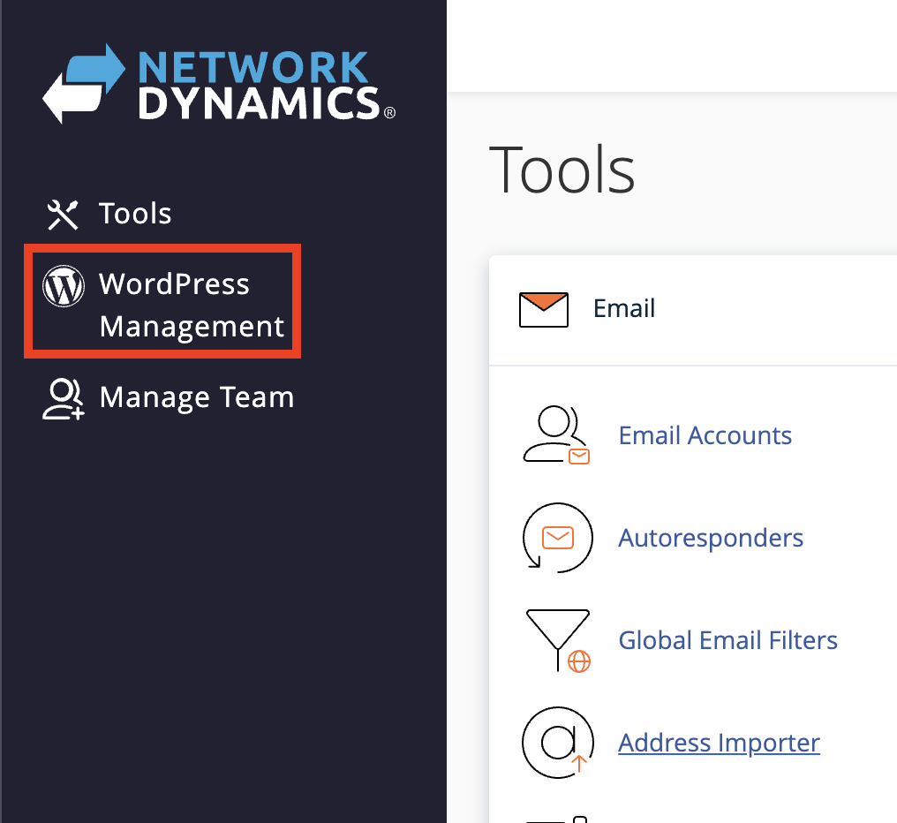Click the Email Accounts icon
This screenshot has width=897, height=823.
coord(556,435)
